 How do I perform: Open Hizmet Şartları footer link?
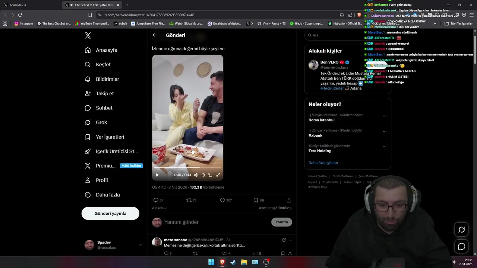coord(318,176)
